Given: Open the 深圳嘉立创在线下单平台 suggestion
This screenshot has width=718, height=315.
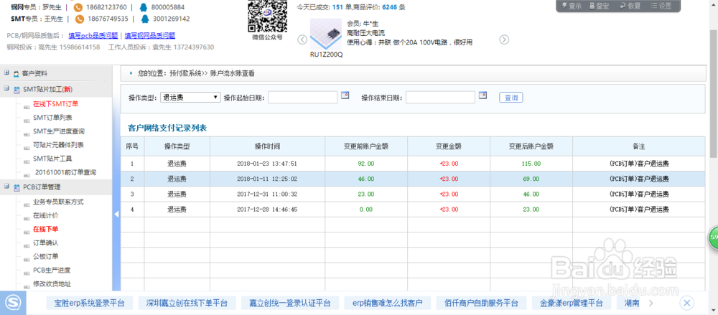Looking at the screenshot, I should click(187, 303).
